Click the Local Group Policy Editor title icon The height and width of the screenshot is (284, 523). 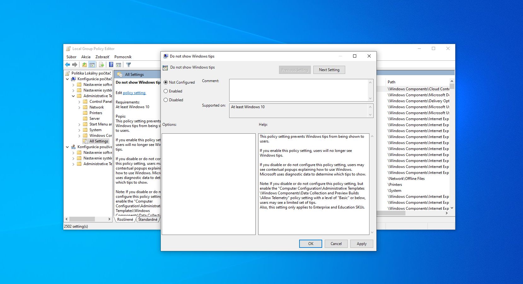point(68,49)
